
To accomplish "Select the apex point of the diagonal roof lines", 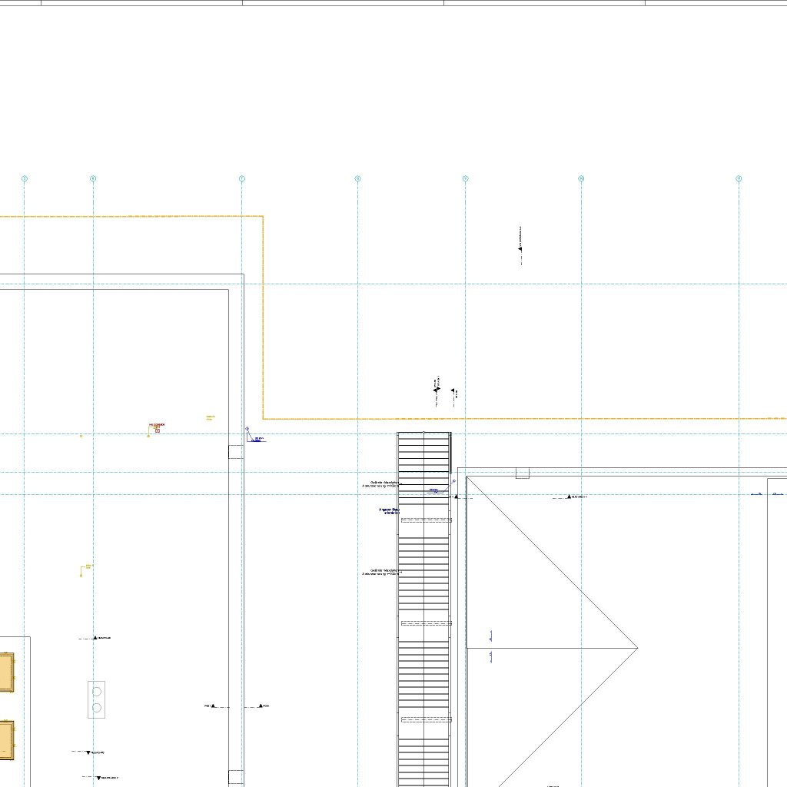I will (637, 648).
